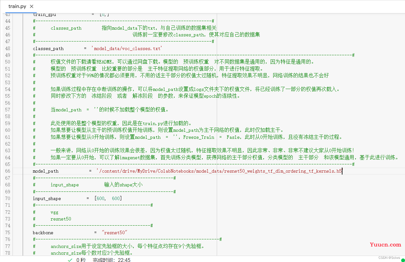
Task: Click input_shape variable on line 70
Action: [47, 198]
